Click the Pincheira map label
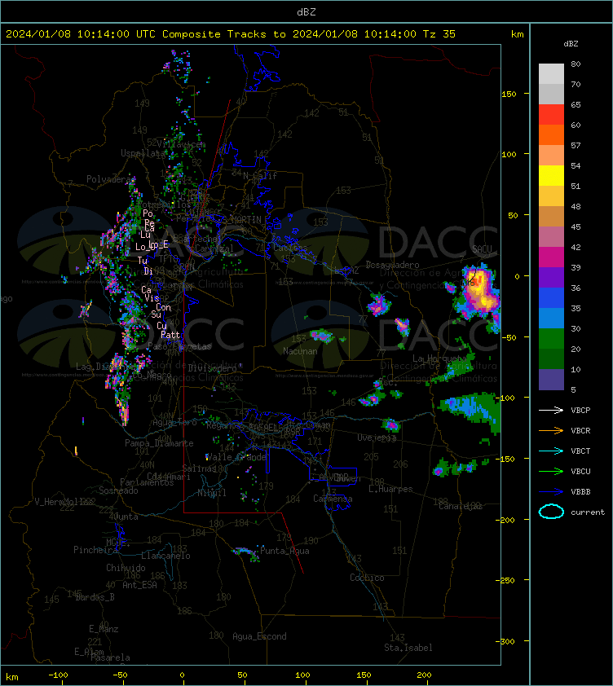Screen dimensions: 613x686 click(x=95, y=549)
